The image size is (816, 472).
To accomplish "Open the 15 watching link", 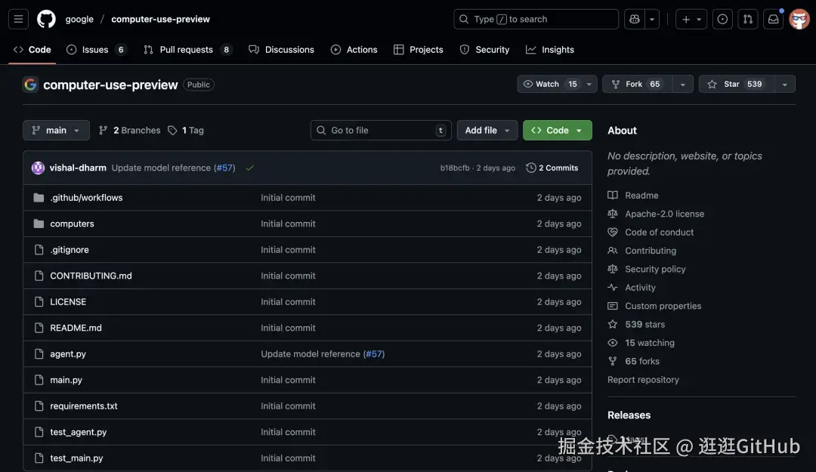I will (x=650, y=343).
